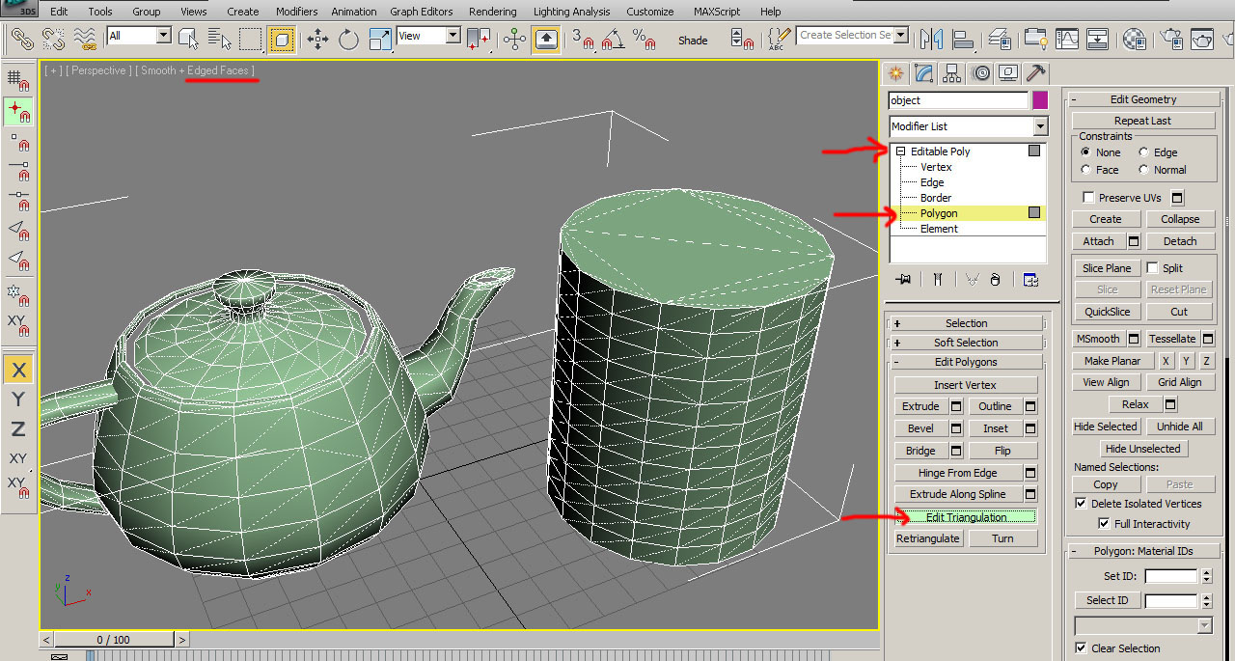Open the Utilities panel hammer icon

coord(1036,73)
